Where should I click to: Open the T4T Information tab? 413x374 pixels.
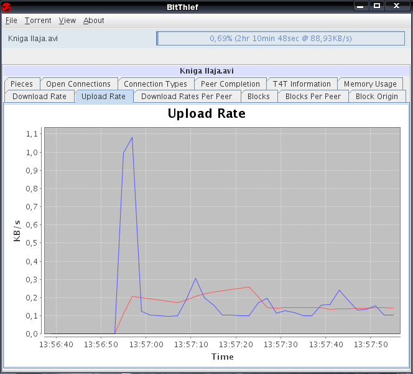click(302, 84)
